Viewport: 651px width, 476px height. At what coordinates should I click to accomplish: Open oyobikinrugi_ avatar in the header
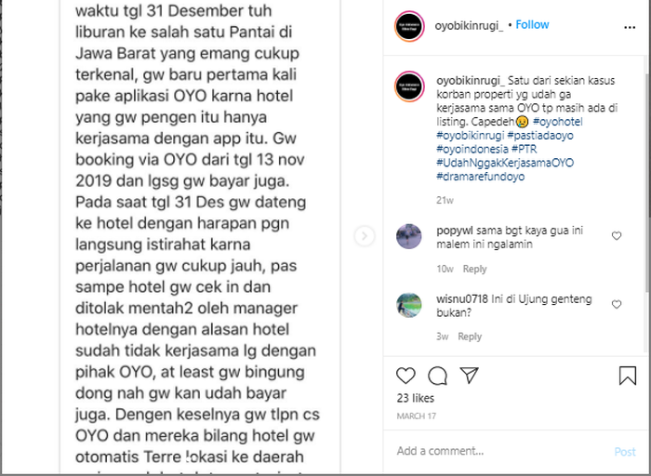(409, 27)
